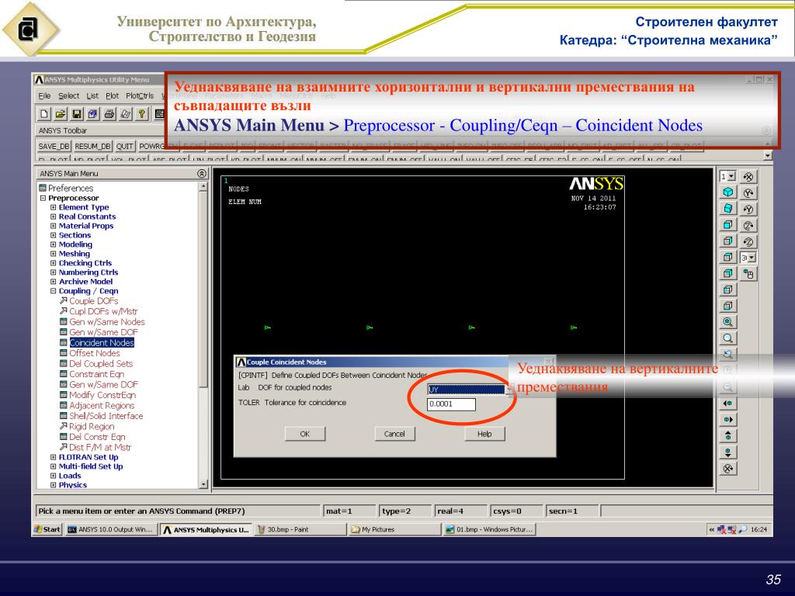795x596 pixels.
Task: Click the Rotate +Y clockwise icon
Action: click(748, 192)
